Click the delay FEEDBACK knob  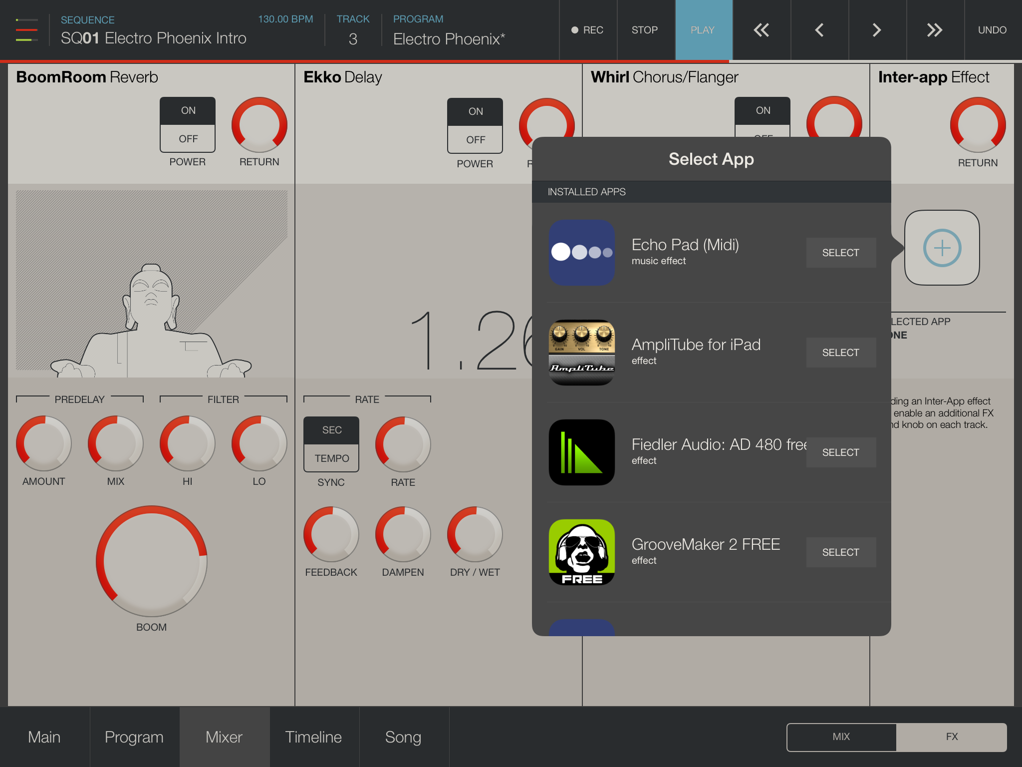pyautogui.click(x=331, y=534)
